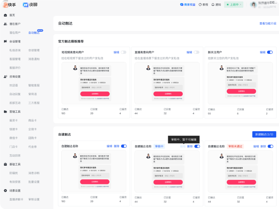
Task: Open 批量设置 in the sidebar
Action: (x=34, y=182)
